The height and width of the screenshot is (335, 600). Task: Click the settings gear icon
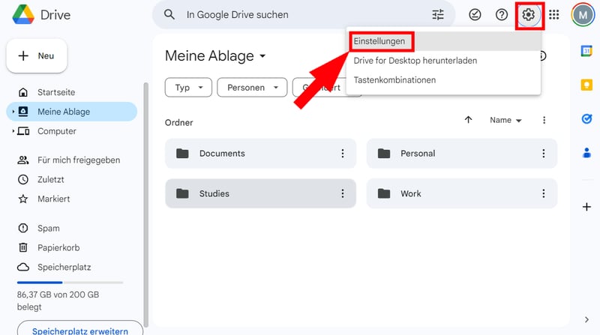click(x=529, y=15)
